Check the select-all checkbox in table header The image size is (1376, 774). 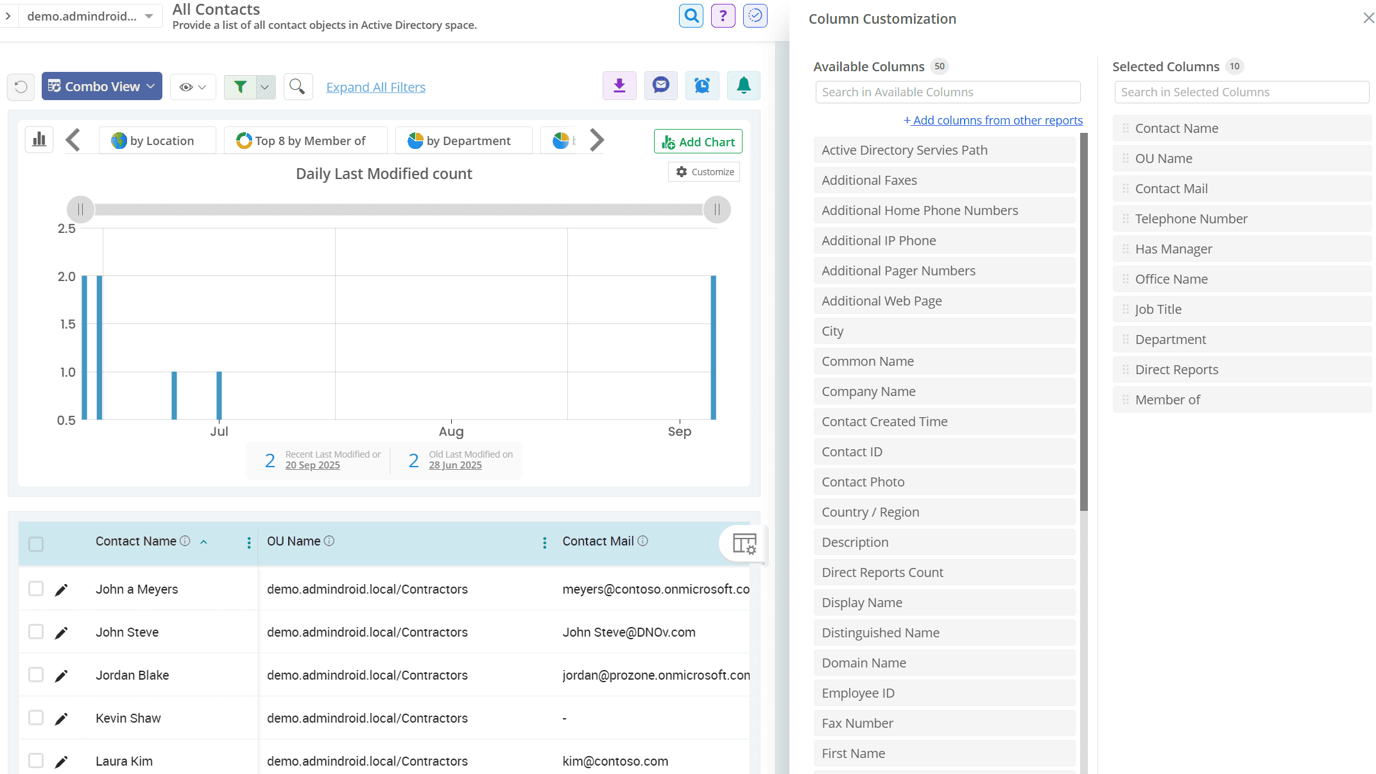(37, 544)
